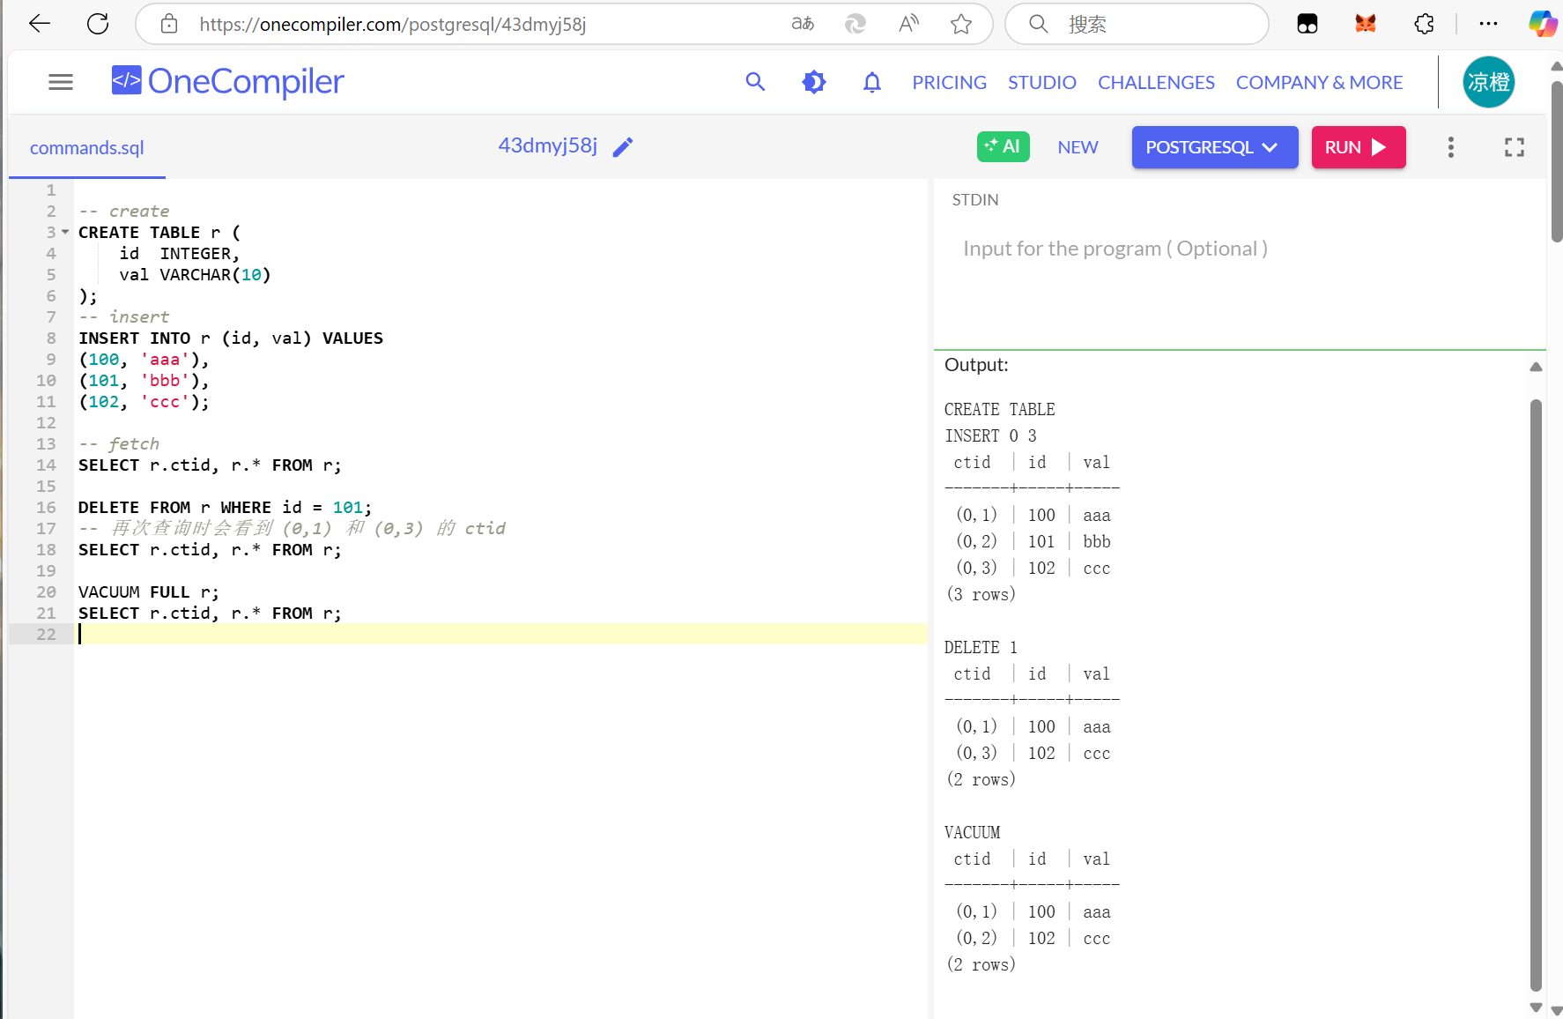Collapse the CREATE TABLE code fold arrow
The width and height of the screenshot is (1563, 1019).
pos(65,232)
